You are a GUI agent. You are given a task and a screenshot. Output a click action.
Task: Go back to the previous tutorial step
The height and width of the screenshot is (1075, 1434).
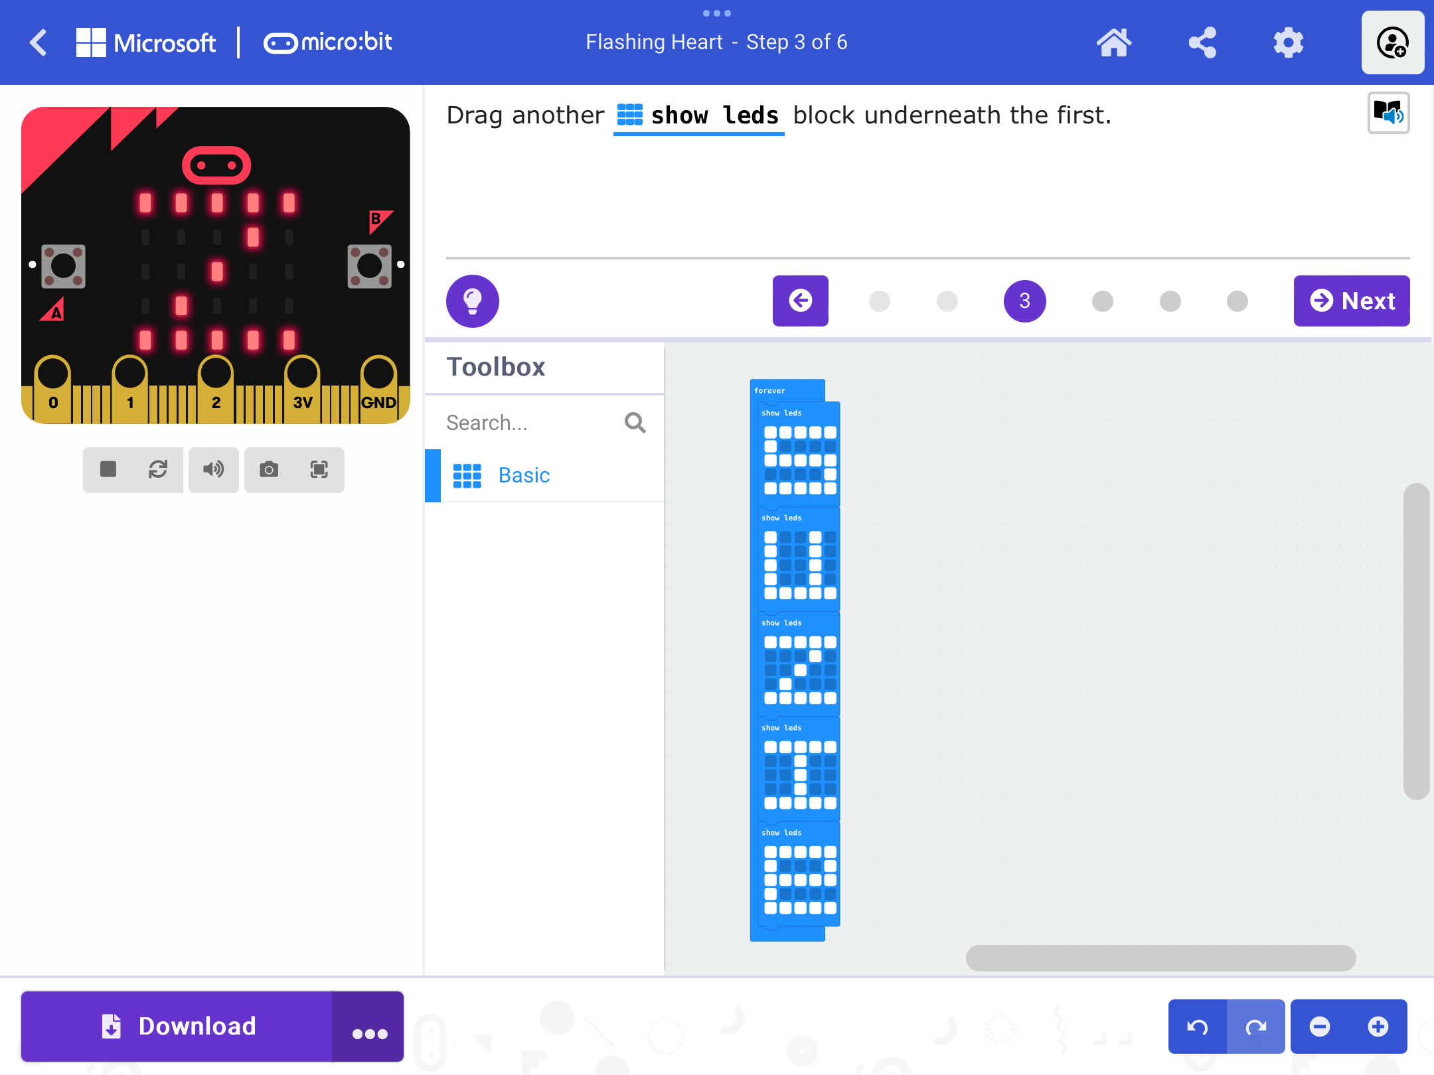800,301
